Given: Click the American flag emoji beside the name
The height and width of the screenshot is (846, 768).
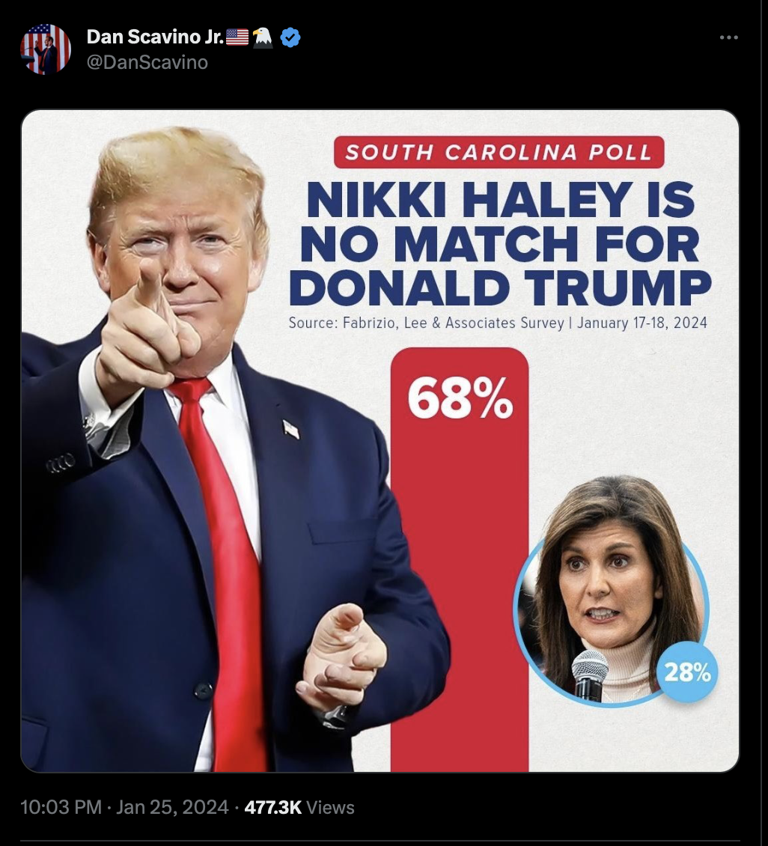Looking at the screenshot, I should coord(237,37).
